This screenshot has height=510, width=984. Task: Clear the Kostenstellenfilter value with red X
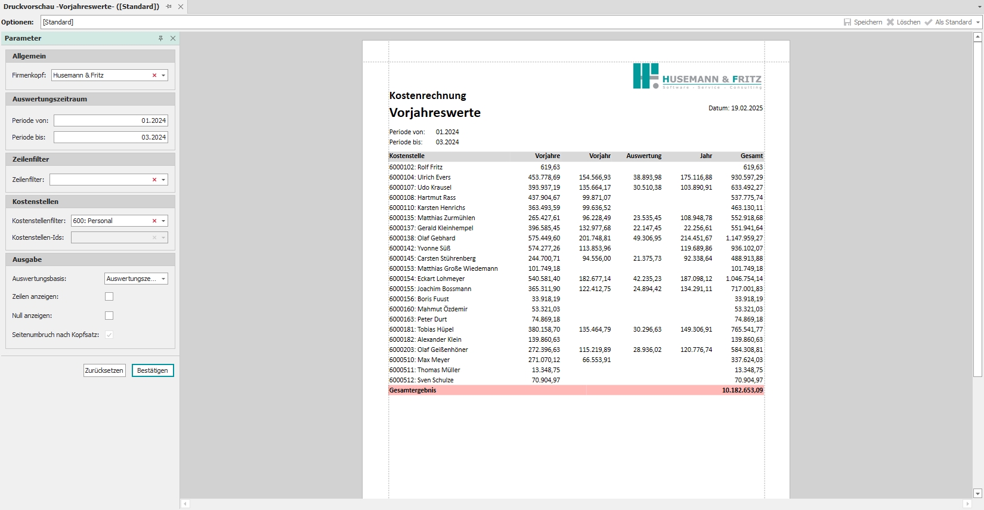coord(154,221)
